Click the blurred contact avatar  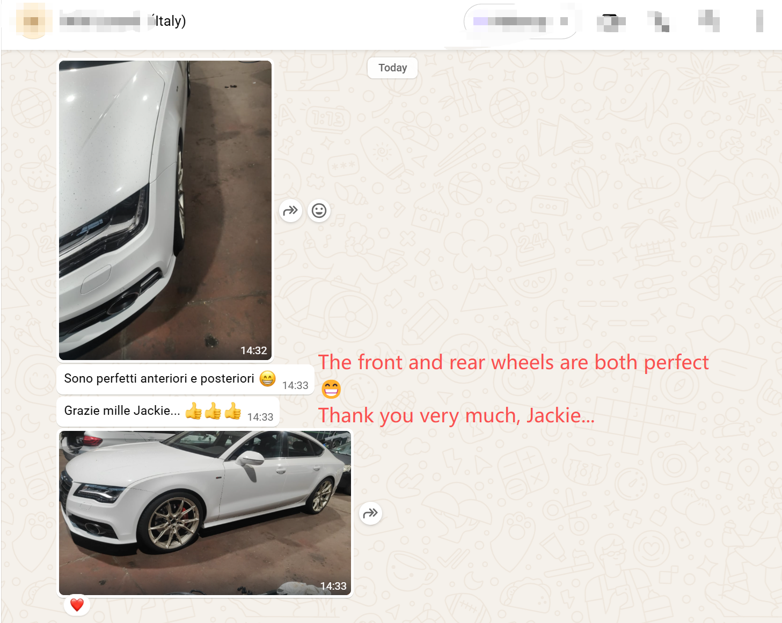point(33,21)
